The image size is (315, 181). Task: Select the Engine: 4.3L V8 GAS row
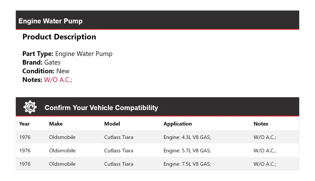[187, 137]
